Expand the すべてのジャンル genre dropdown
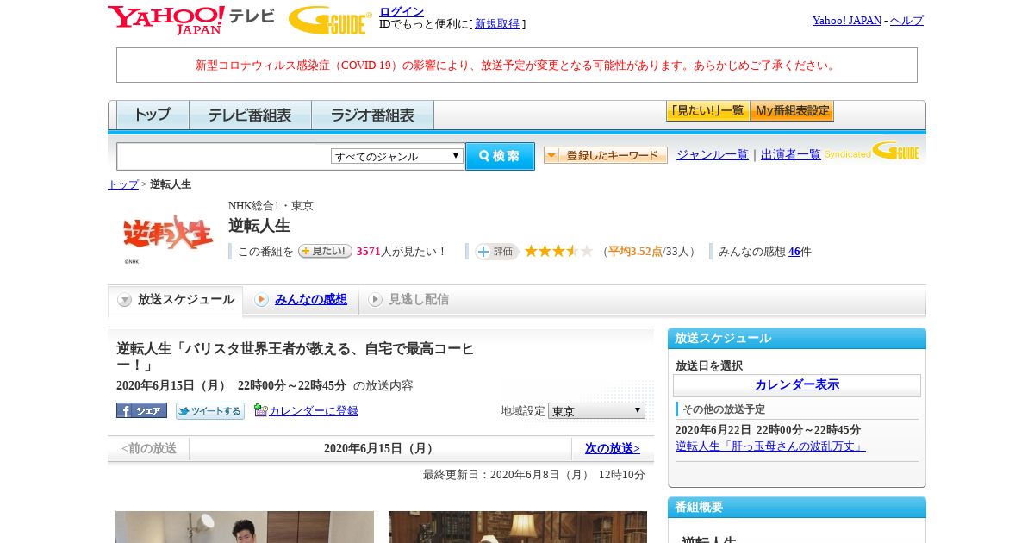 (x=397, y=156)
